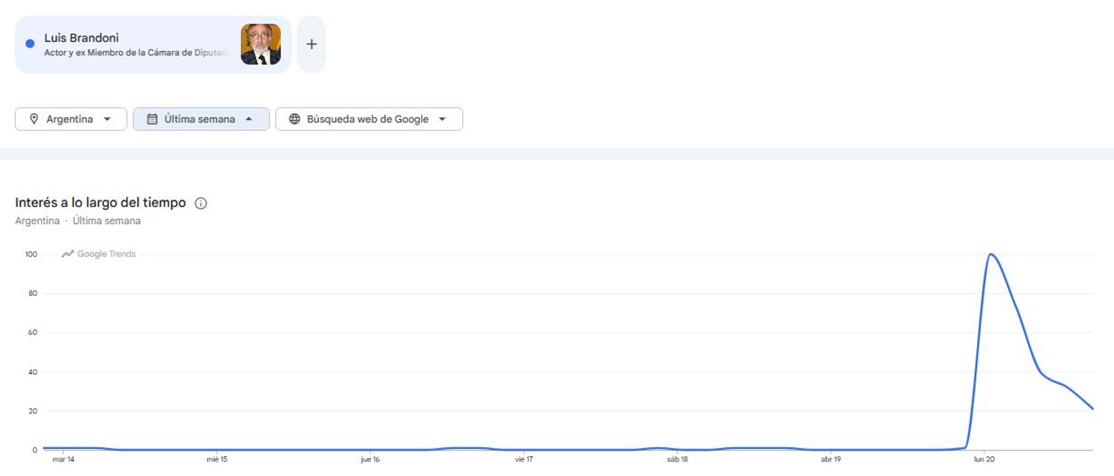The width and height of the screenshot is (1114, 476).
Task: Open the Luis Brandoni portrait thumbnail
Action: (x=261, y=44)
